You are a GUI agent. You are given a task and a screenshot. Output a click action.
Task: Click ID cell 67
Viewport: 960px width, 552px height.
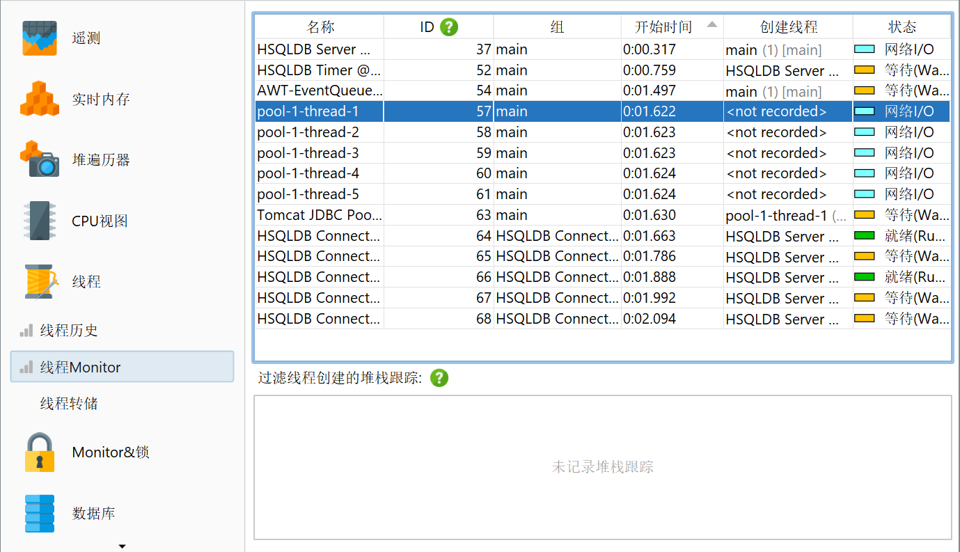tap(439, 298)
